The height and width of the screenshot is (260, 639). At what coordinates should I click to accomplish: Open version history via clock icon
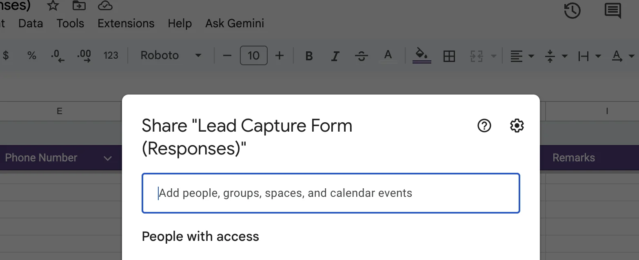pos(572,11)
